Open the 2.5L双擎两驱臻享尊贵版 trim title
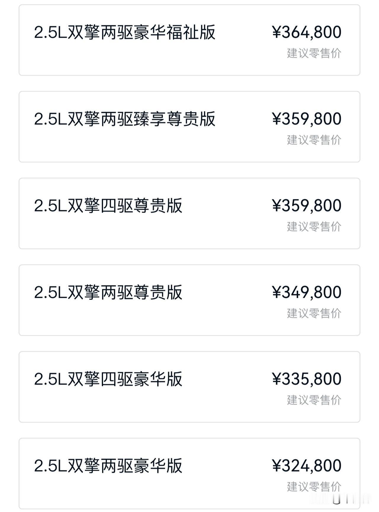The height and width of the screenshot is (512, 379). coord(125,119)
